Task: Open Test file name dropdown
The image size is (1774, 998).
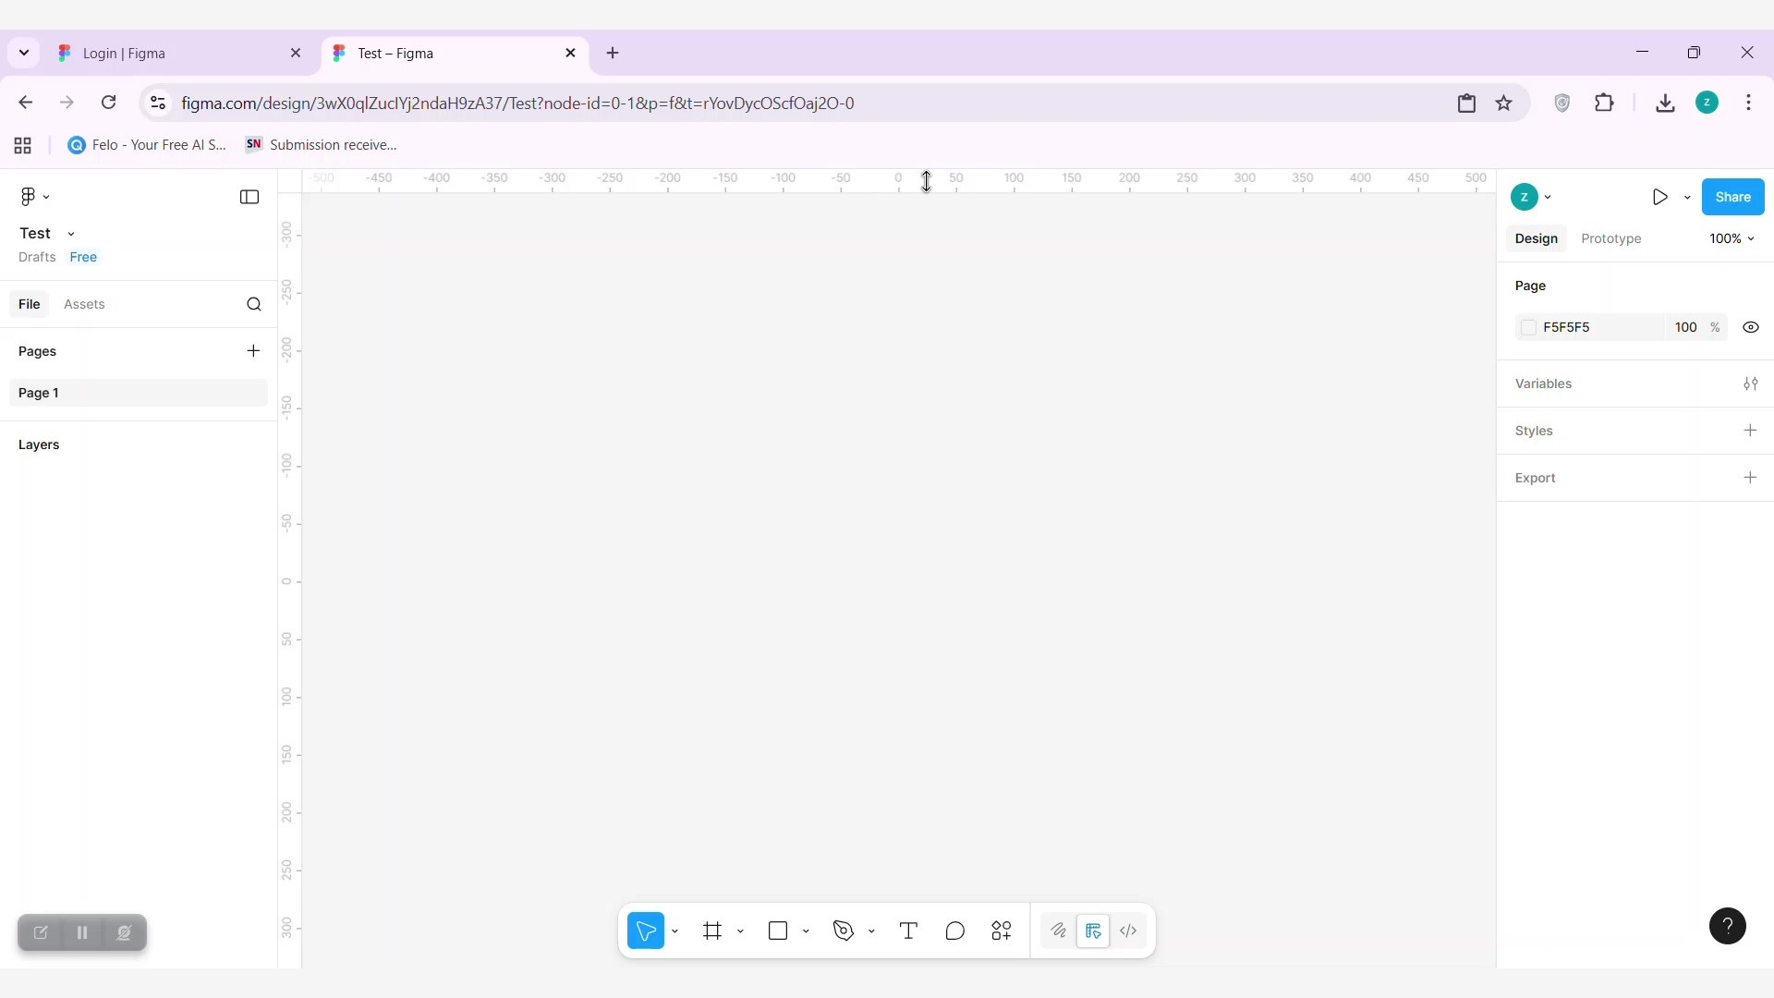Action: tap(71, 234)
